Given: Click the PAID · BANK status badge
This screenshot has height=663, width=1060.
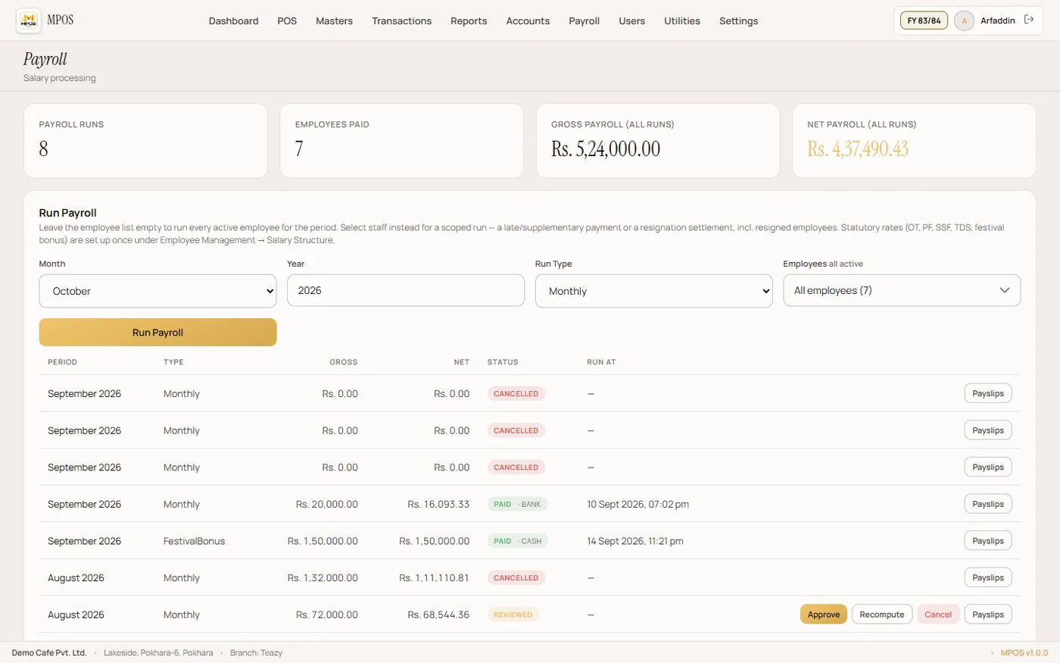Looking at the screenshot, I should click(x=517, y=504).
